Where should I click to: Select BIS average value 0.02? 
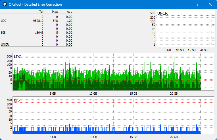[69, 33]
